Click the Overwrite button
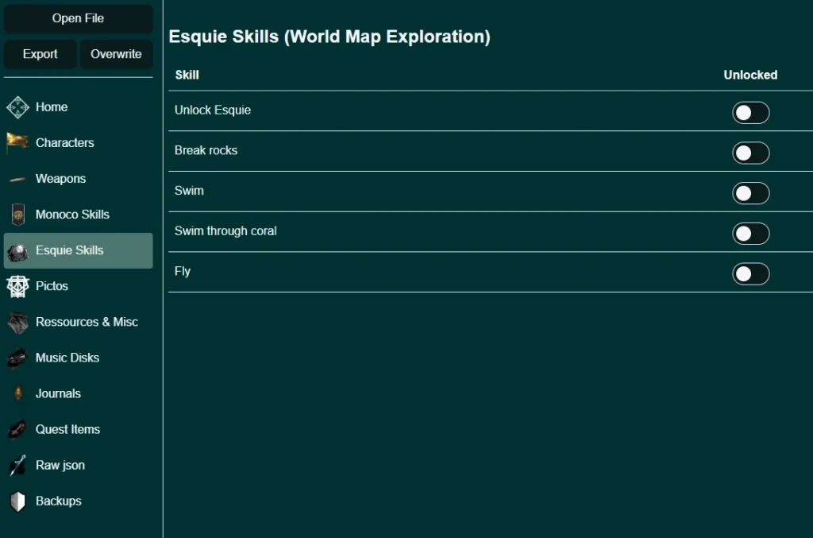813x538 pixels. pyautogui.click(x=116, y=54)
